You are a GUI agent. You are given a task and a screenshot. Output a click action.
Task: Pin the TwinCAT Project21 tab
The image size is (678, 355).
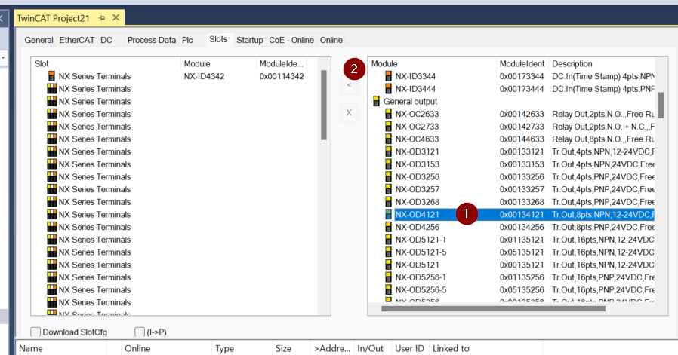tap(102, 18)
